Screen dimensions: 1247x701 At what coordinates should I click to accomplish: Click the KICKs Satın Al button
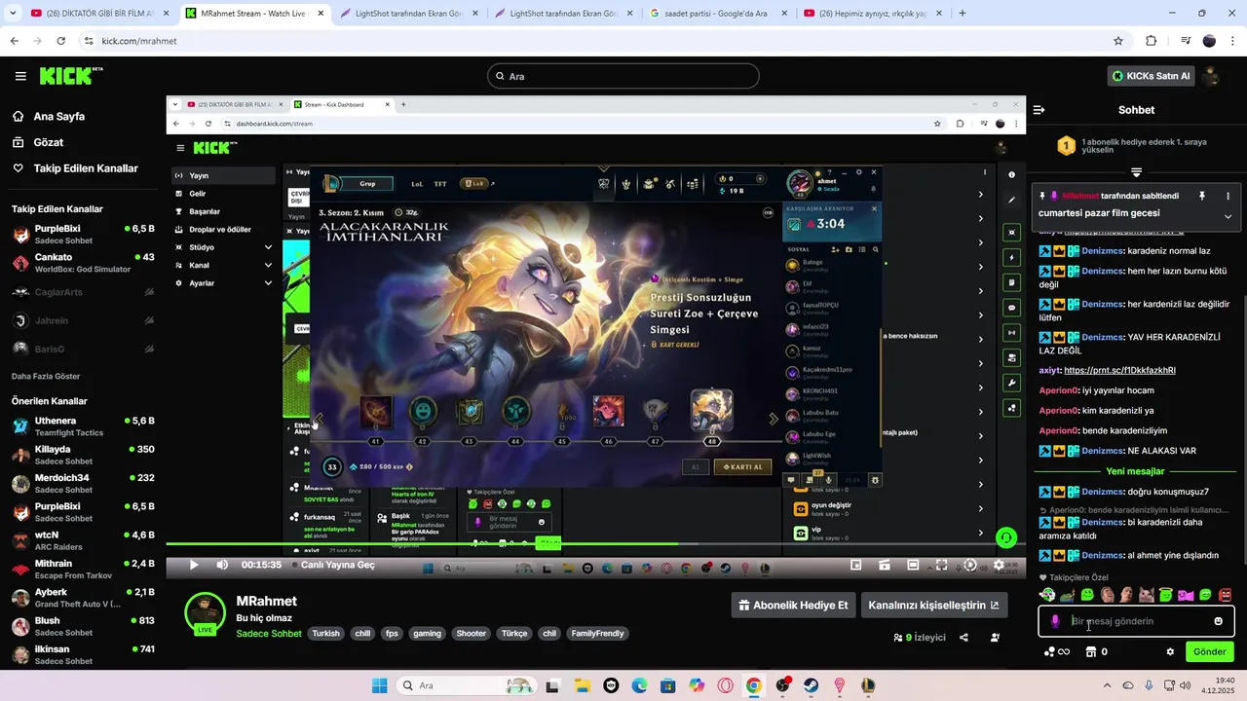[1151, 76]
